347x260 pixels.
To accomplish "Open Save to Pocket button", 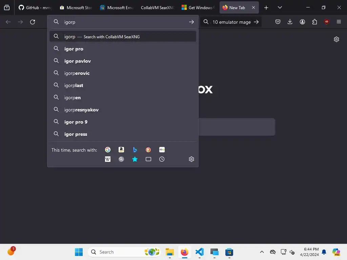I will (x=278, y=22).
